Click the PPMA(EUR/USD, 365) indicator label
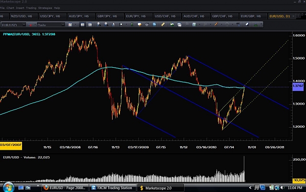The height and width of the screenshot is (192, 306). coord(29,34)
